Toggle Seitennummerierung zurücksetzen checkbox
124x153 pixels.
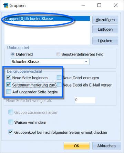point(9,85)
